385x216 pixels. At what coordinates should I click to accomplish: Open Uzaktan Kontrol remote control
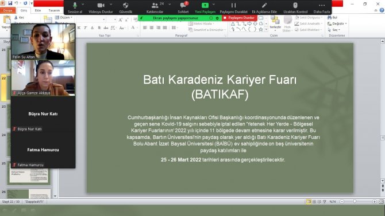click(295, 7)
